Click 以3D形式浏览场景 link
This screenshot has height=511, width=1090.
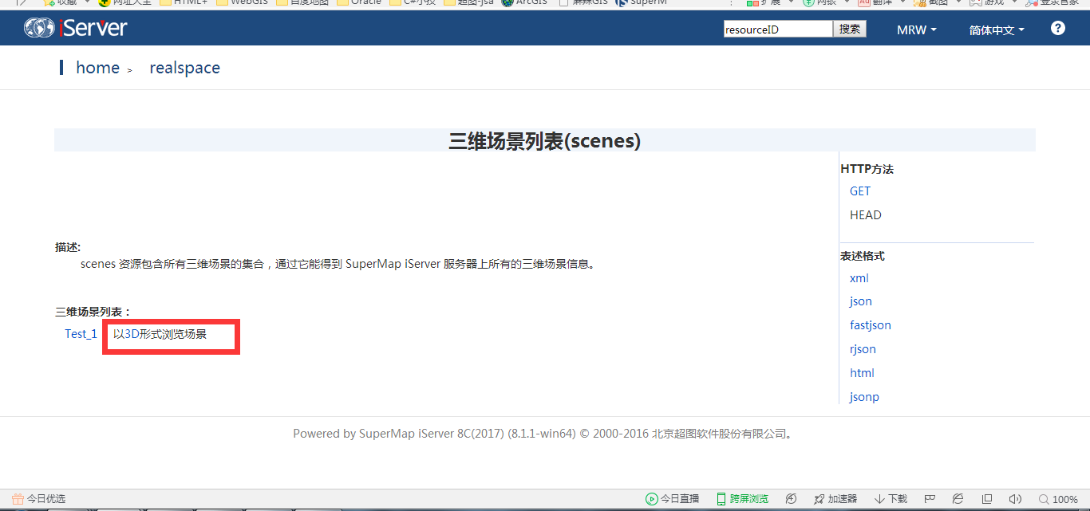160,334
